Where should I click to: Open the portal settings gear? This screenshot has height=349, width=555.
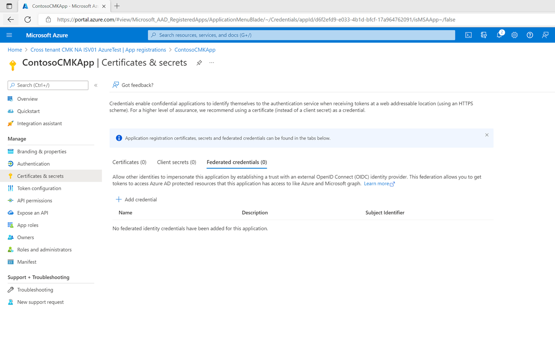point(515,35)
